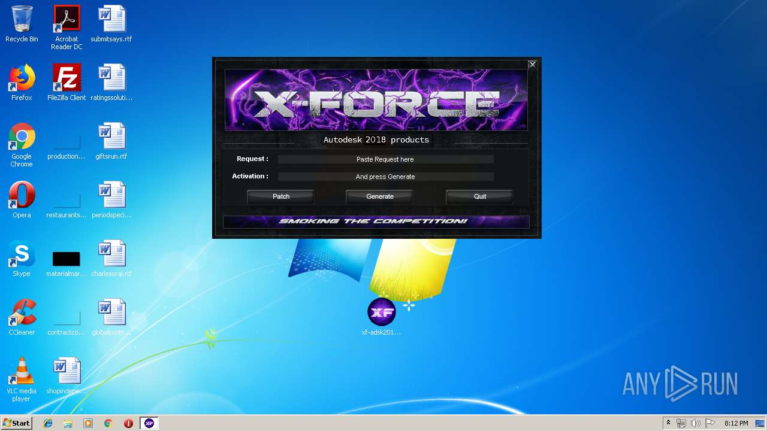The image size is (767, 431).
Task: Click the Patch button in X-Force
Action: click(280, 196)
